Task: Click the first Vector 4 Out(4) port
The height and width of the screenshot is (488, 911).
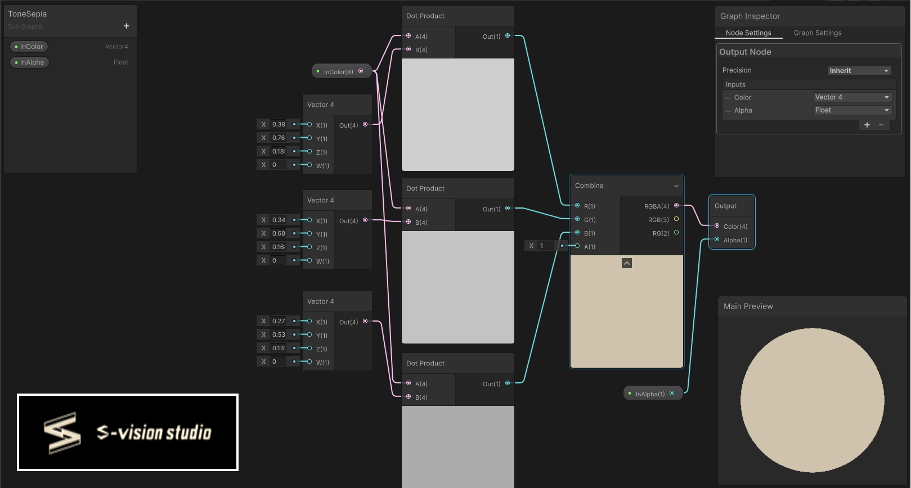Action: (x=365, y=124)
